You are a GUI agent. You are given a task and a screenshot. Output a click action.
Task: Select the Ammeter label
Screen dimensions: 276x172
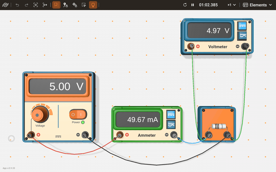coord(147,135)
